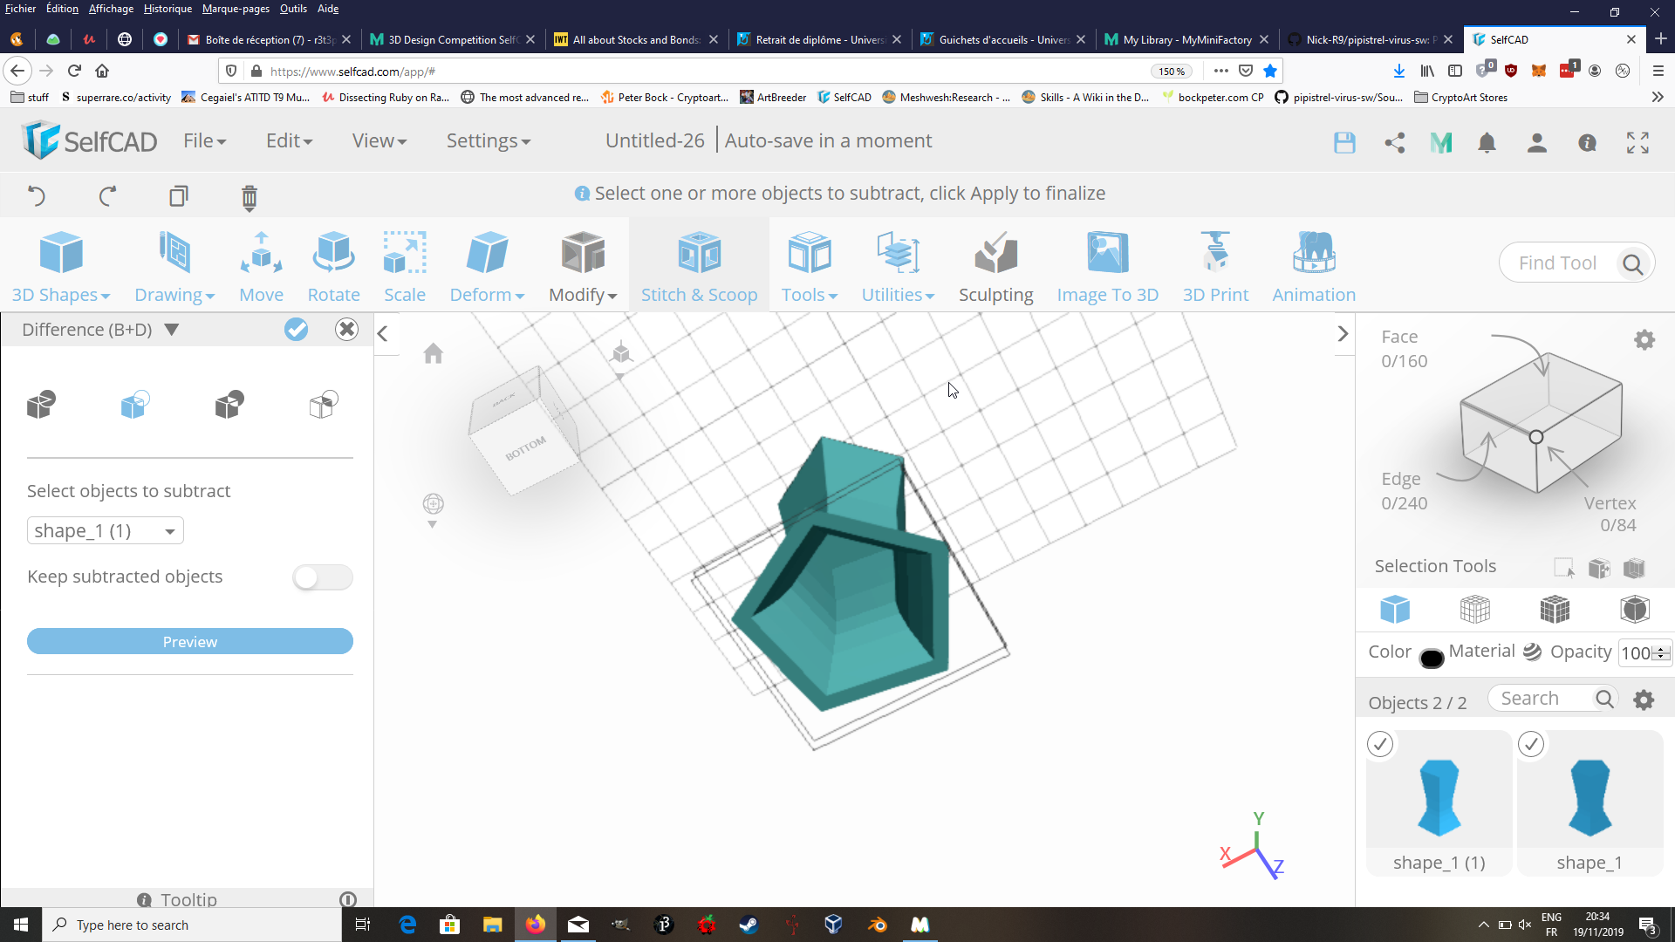Open the 3D Shapes tool menu
Screen dimensions: 1675x942
coord(61,268)
